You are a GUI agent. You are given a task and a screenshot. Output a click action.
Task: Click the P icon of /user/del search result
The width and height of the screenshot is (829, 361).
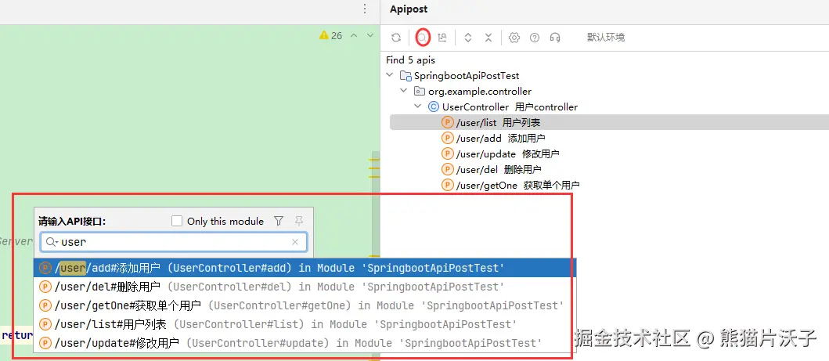[x=45, y=287]
